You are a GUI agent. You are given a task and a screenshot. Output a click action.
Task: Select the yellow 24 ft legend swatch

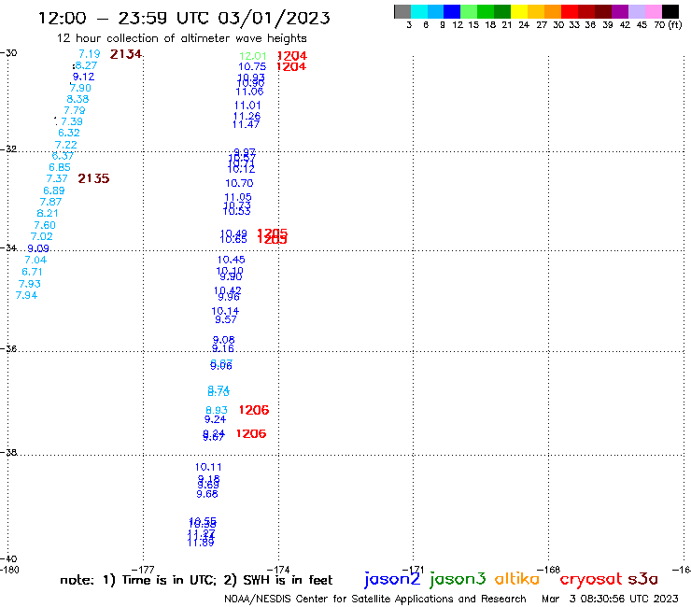519,11
